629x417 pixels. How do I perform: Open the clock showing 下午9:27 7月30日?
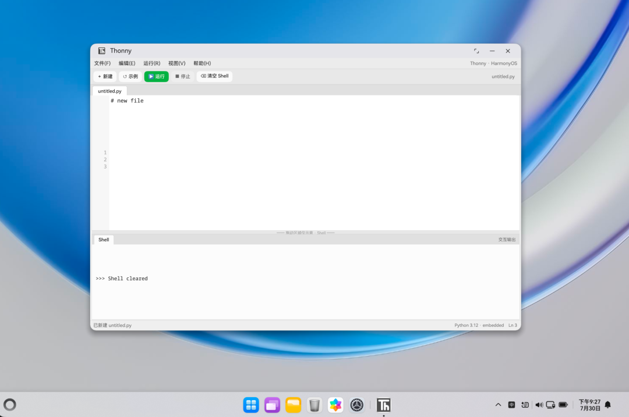(589, 405)
